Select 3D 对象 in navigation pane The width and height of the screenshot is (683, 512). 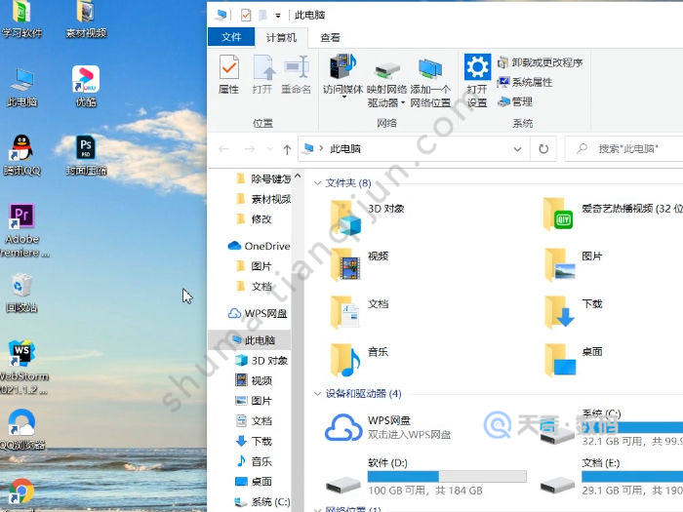(261, 361)
